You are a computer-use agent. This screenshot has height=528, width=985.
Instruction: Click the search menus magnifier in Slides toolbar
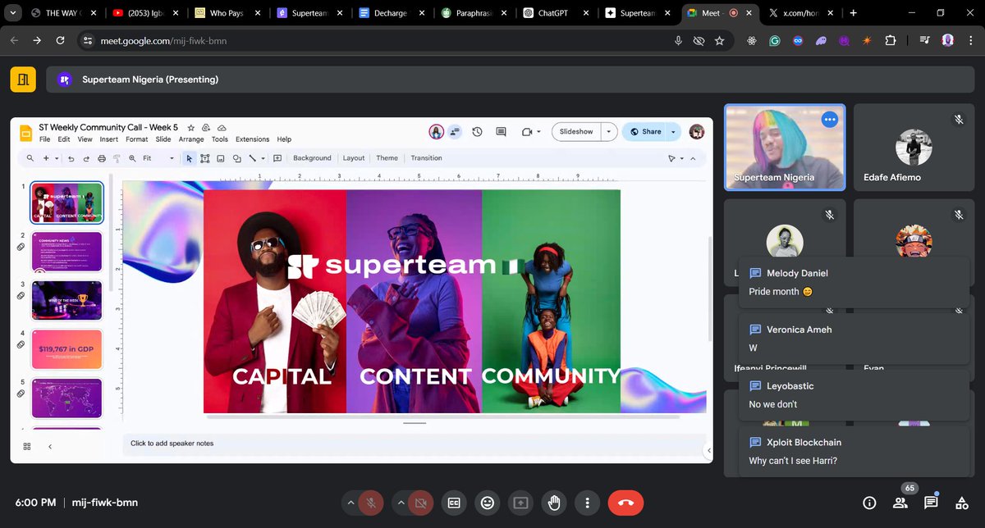pyautogui.click(x=30, y=158)
